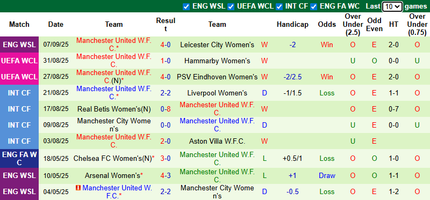Click Arsenal Women's team link

114,176
